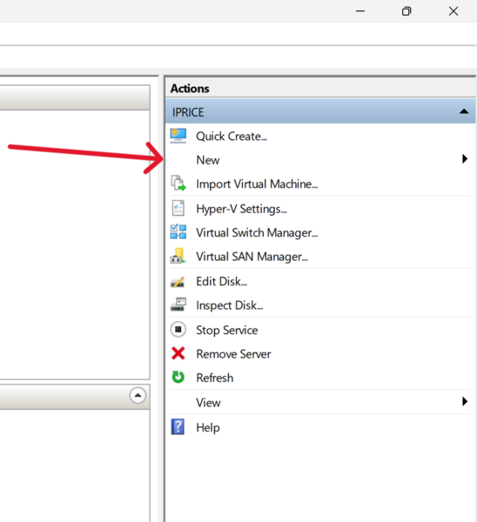This screenshot has width=477, height=522.
Task: Collapse the IPRICE actions section arrow
Action: click(x=464, y=111)
